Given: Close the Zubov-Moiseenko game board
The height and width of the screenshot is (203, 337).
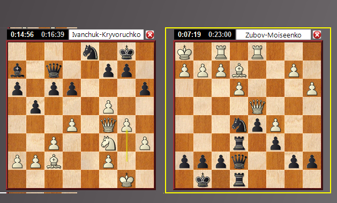Looking at the screenshot, I should [317, 35].
